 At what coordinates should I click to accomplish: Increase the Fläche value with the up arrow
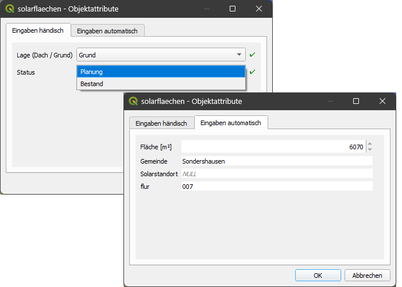coord(370,143)
